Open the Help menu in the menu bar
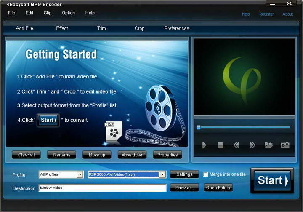The image size is (303, 212). (90, 13)
